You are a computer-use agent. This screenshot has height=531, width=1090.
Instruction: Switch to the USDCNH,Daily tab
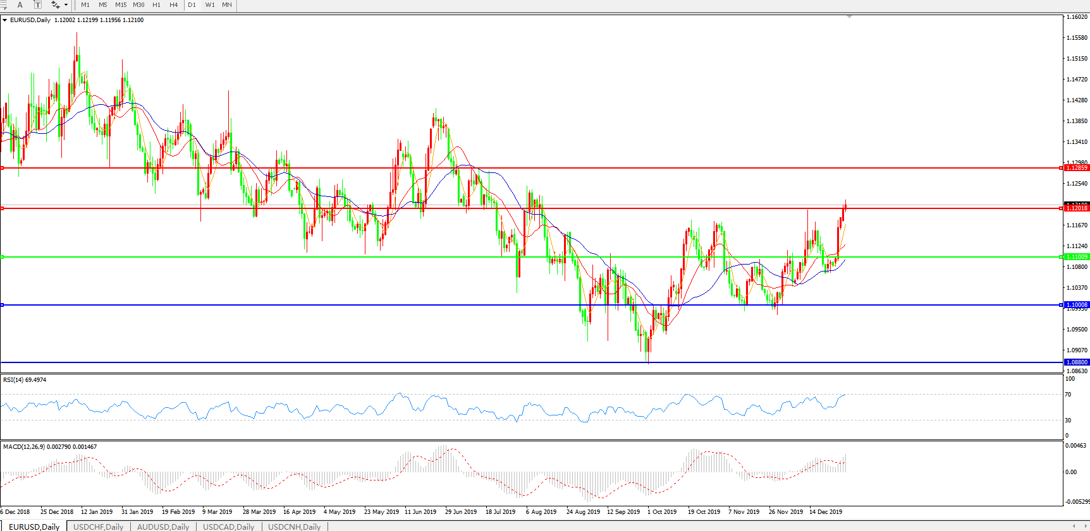click(294, 527)
